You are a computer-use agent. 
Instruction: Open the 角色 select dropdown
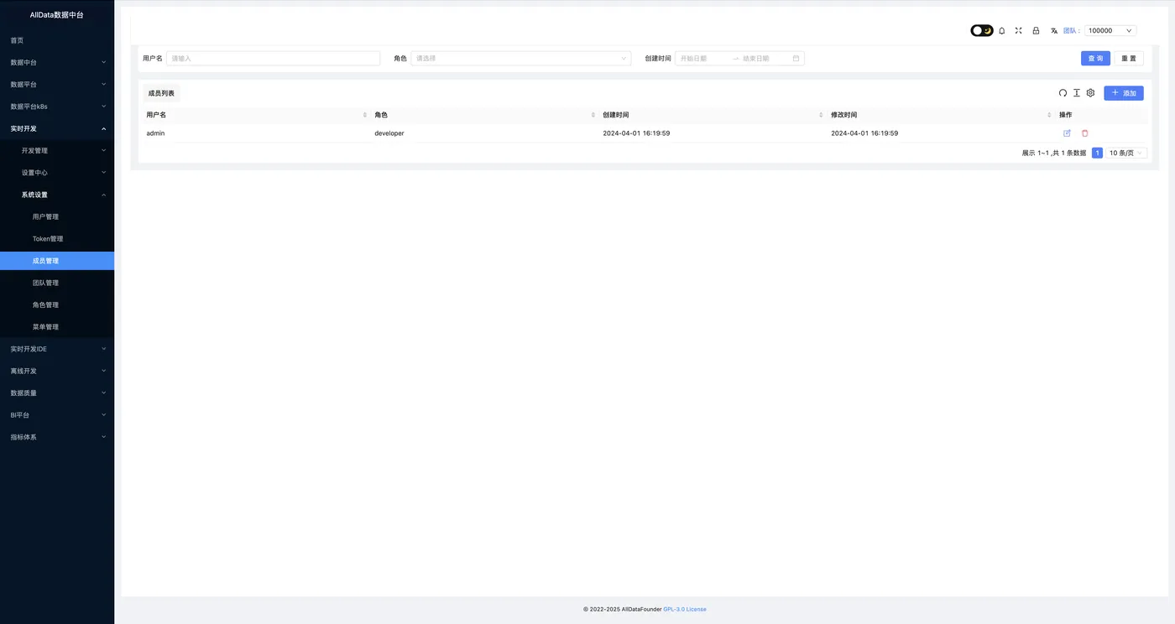point(521,58)
